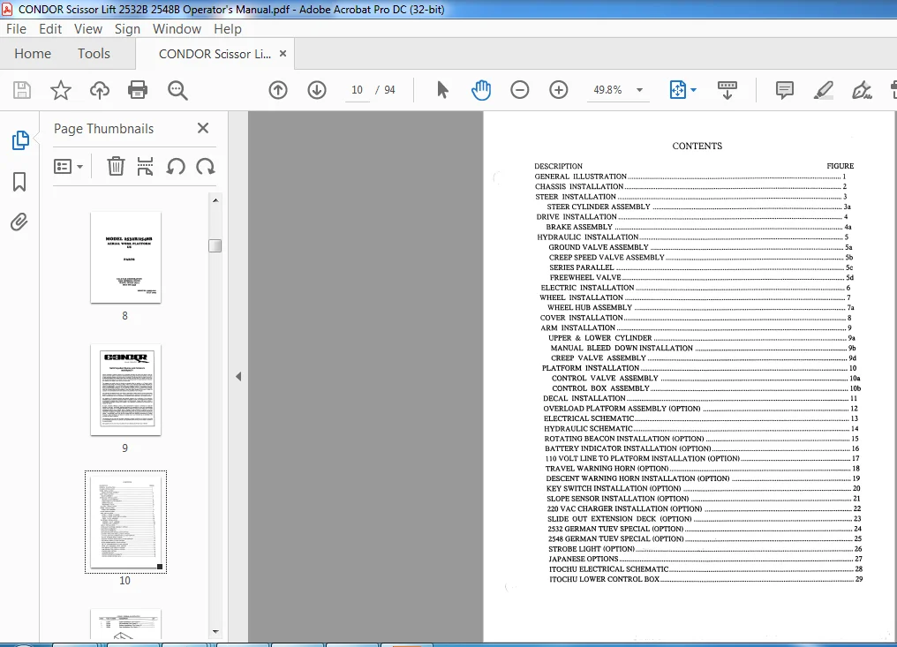Close the CONDOR Scissor document tab
Image resolution: width=897 pixels, height=647 pixels.
coord(283,53)
